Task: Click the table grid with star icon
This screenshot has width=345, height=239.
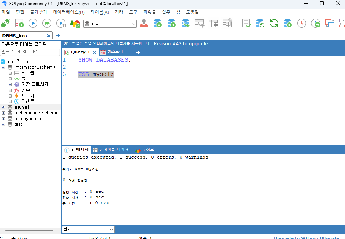Action: click(227, 23)
